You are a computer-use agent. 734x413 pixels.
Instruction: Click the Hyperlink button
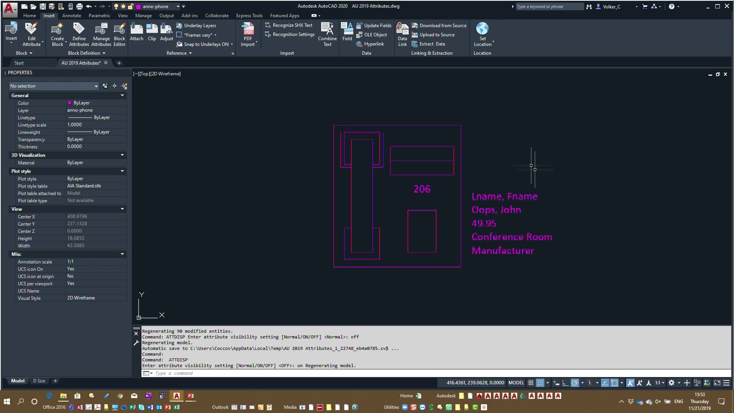point(370,44)
